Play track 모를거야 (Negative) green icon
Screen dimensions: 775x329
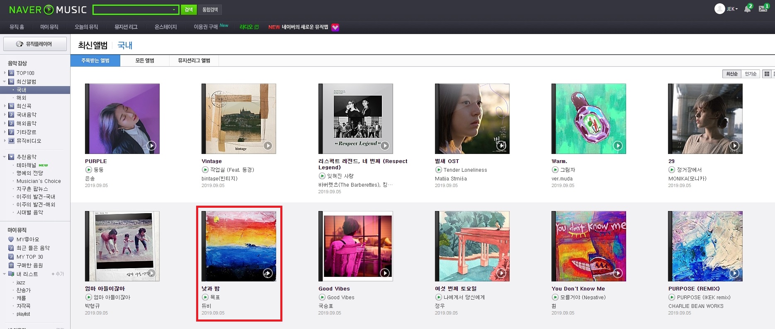[x=555, y=297]
